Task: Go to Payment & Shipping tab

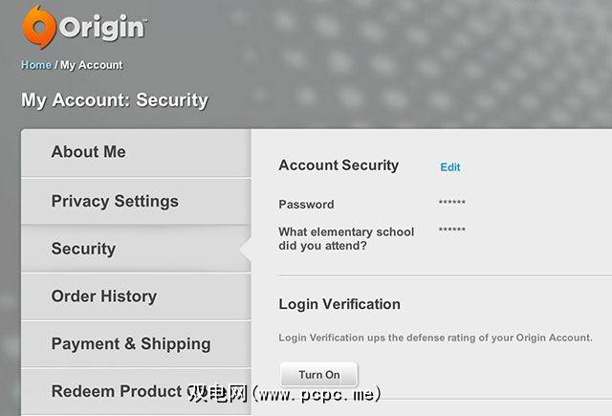Action: (131, 344)
